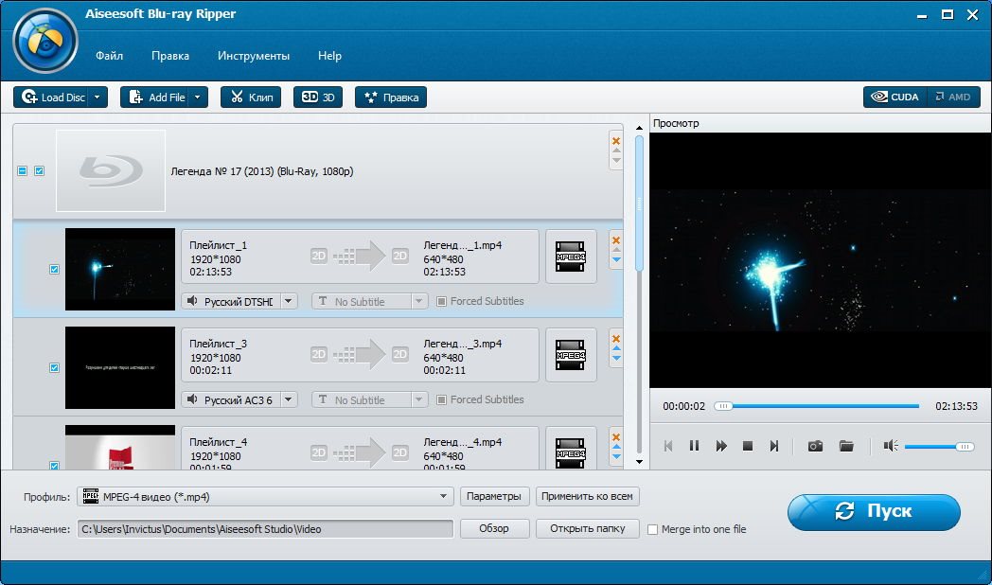Move Плейлист_3 down with blue arrow
992x585 pixels.
pos(616,359)
